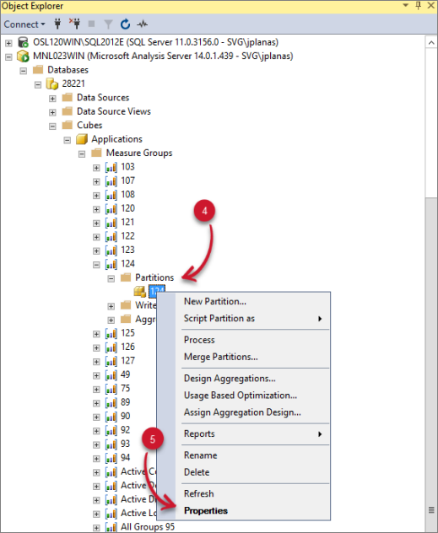Click the 28221 database icon
The width and height of the screenshot is (438, 533).
click(x=52, y=83)
